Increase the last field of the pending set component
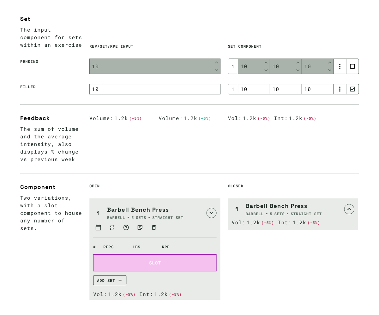The width and height of the screenshot is (379, 315). coord(330,63)
